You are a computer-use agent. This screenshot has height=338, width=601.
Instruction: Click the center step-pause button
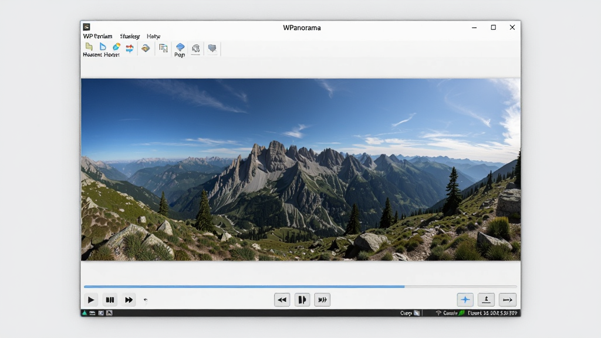(x=302, y=300)
